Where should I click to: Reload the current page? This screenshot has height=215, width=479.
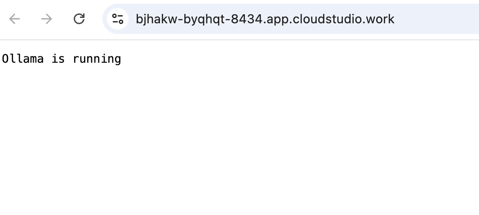[x=79, y=19]
